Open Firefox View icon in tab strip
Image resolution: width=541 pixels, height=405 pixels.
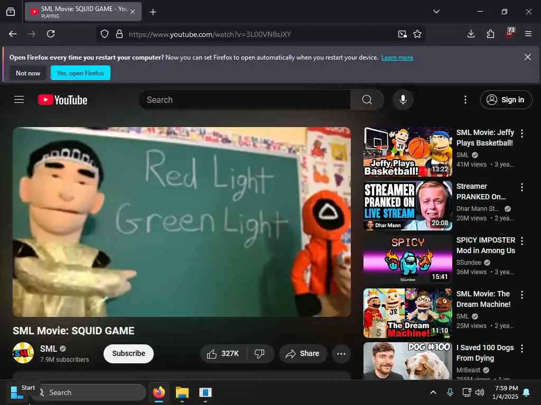pos(11,12)
